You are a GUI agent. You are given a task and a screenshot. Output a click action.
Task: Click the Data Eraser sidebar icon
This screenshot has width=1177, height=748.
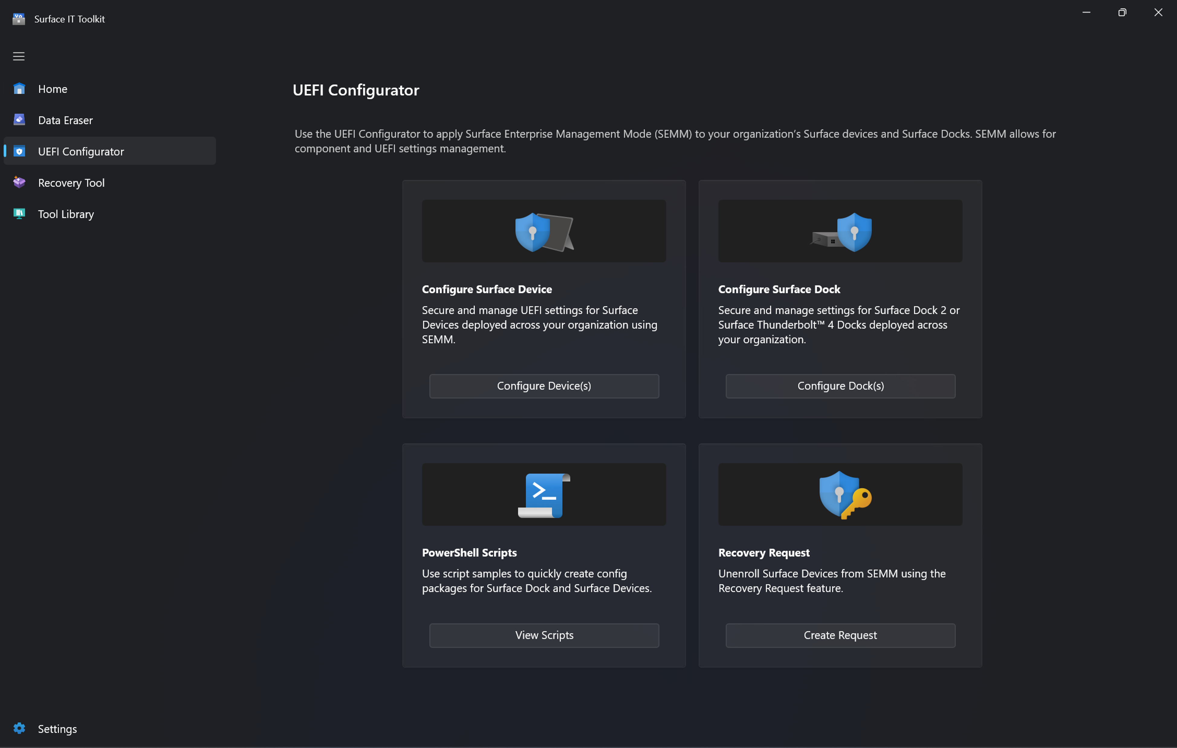(x=19, y=120)
